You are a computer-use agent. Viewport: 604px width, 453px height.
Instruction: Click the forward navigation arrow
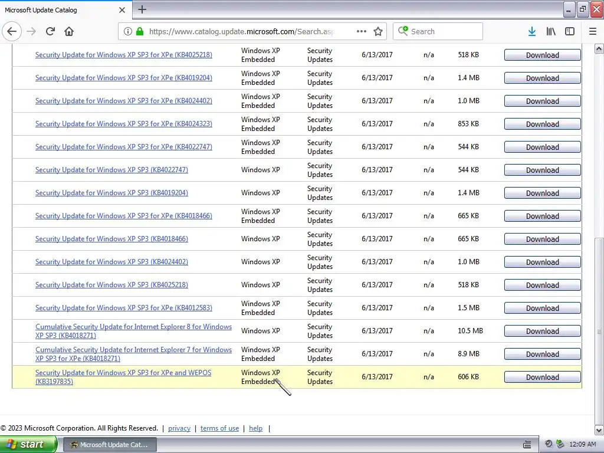pyautogui.click(x=31, y=31)
